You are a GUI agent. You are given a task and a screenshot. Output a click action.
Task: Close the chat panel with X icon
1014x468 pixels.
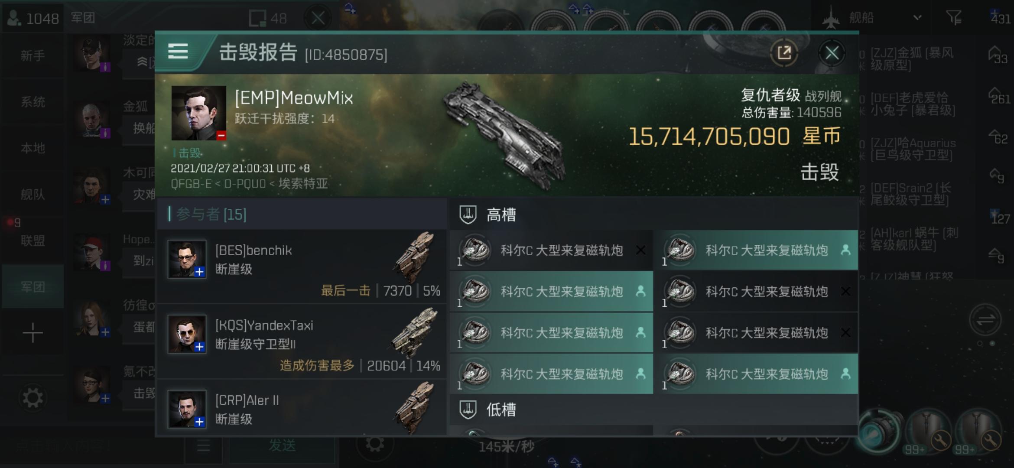coord(318,18)
